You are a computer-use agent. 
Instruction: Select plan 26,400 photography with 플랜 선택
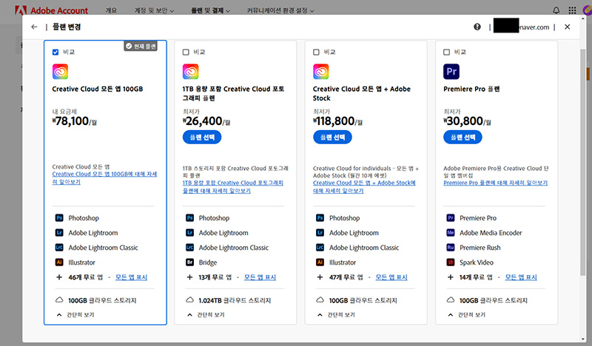point(202,137)
